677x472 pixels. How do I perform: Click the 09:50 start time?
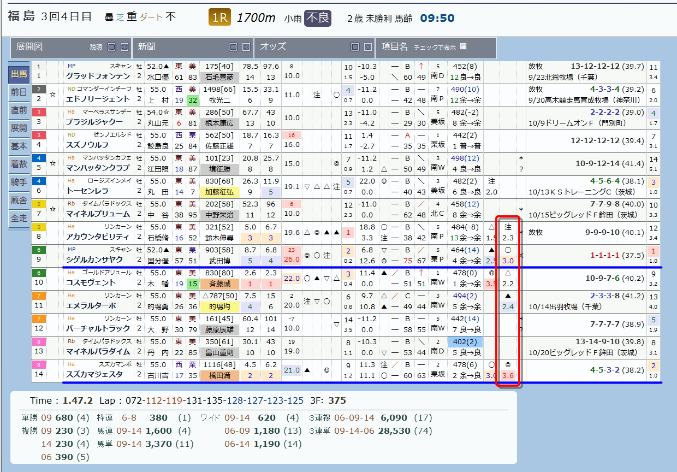437,19
